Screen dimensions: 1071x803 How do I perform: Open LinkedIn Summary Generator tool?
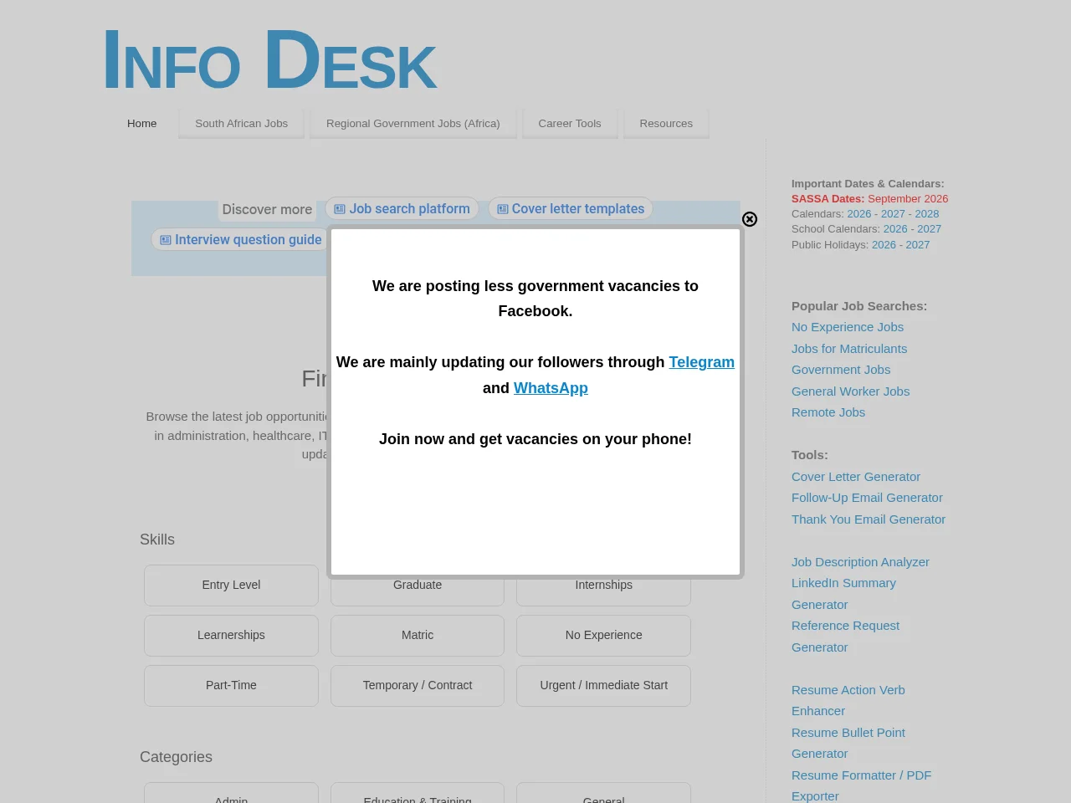(x=843, y=594)
